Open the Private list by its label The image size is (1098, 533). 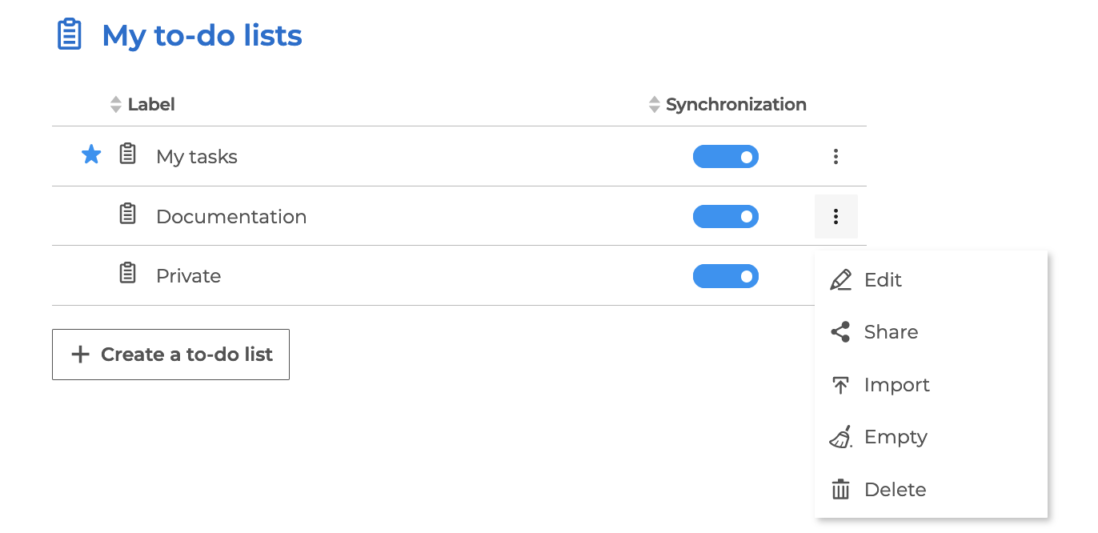188,276
